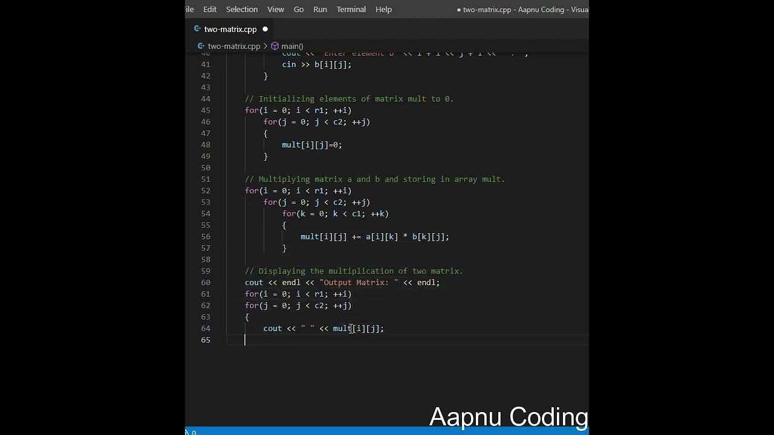The width and height of the screenshot is (774, 435).
Task: Click the 'mult[i][j]=0;' statement
Action: [312, 144]
